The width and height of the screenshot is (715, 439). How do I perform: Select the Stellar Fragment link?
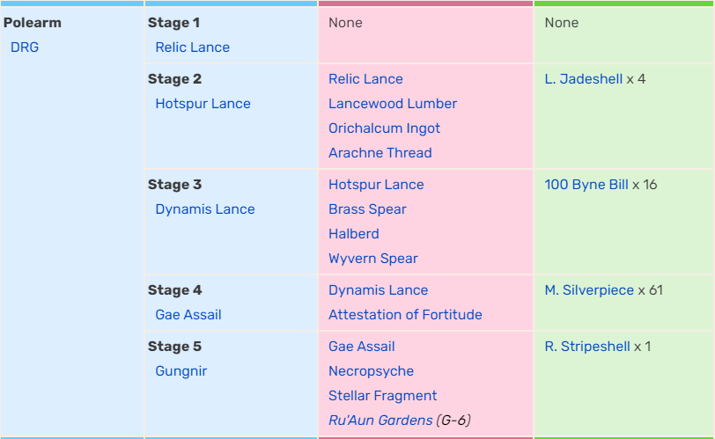click(382, 396)
